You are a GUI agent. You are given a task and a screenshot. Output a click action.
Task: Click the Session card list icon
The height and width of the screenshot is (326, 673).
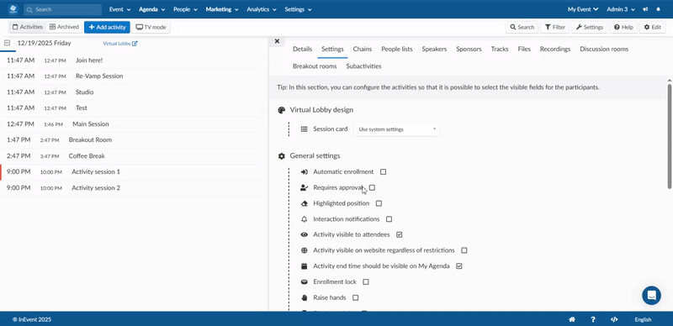[305, 129]
